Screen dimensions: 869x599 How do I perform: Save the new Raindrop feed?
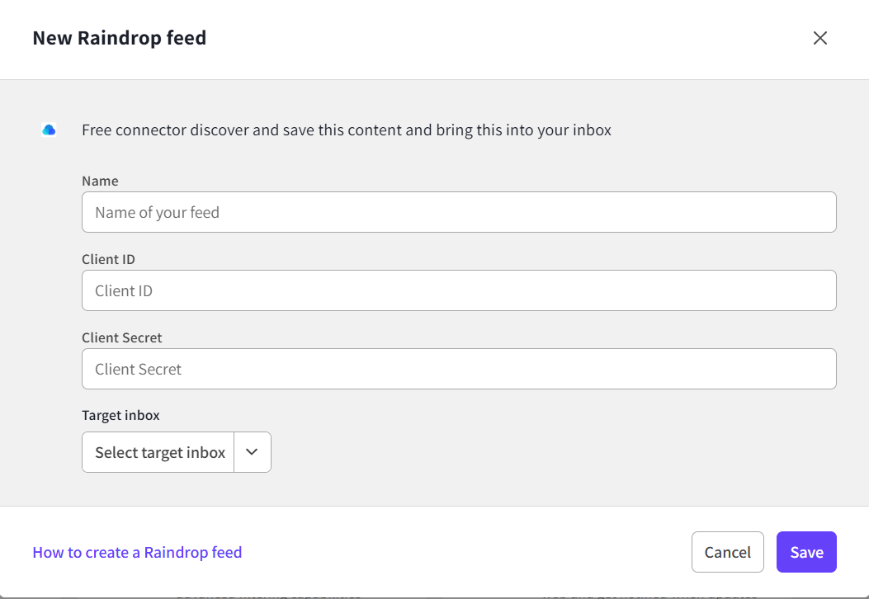coord(805,552)
